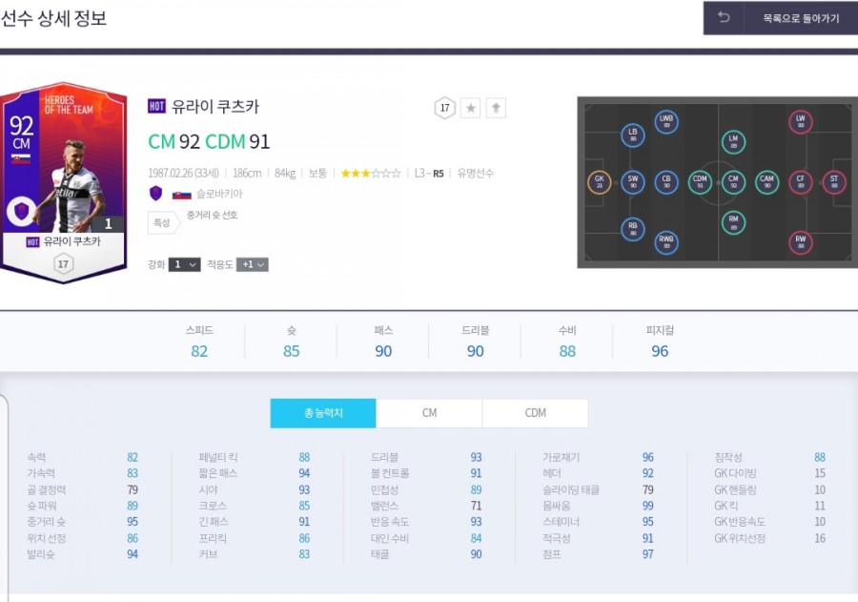
Task: Open the 적응도 +1 dropdown
Action: pos(253,264)
